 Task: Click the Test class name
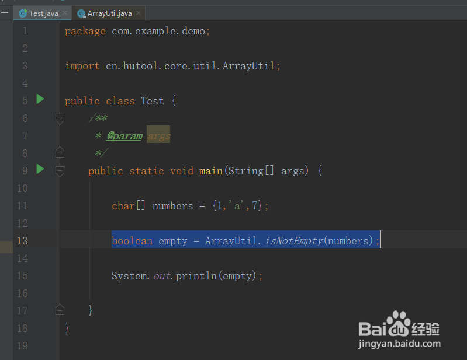point(152,101)
